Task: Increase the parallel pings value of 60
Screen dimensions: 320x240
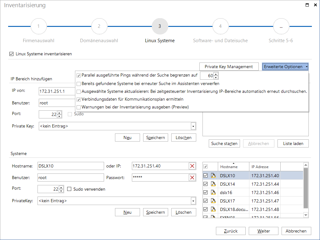Action: (216, 74)
